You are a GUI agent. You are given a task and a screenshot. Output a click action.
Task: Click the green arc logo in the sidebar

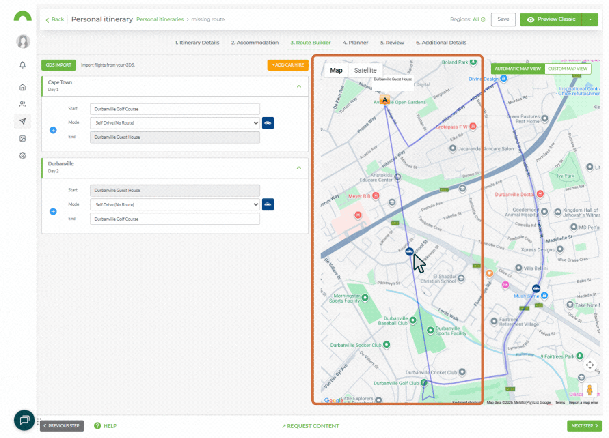(23, 16)
